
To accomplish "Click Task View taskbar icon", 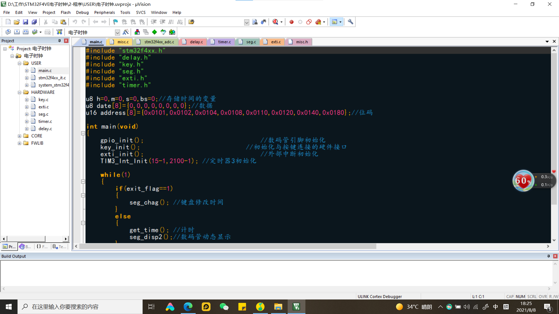I will point(151,307).
